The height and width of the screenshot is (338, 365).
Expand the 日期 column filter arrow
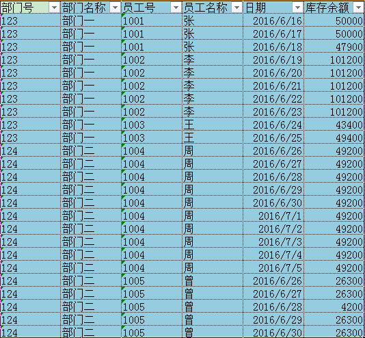coord(298,8)
